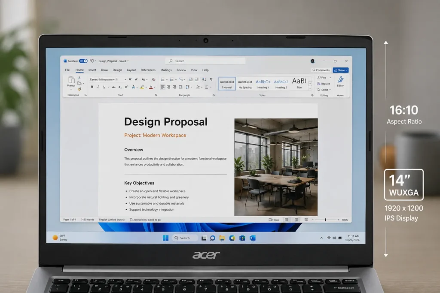This screenshot has width=440, height=293.
Task: Click the Text Effects blue A icon
Action: click(x=134, y=87)
